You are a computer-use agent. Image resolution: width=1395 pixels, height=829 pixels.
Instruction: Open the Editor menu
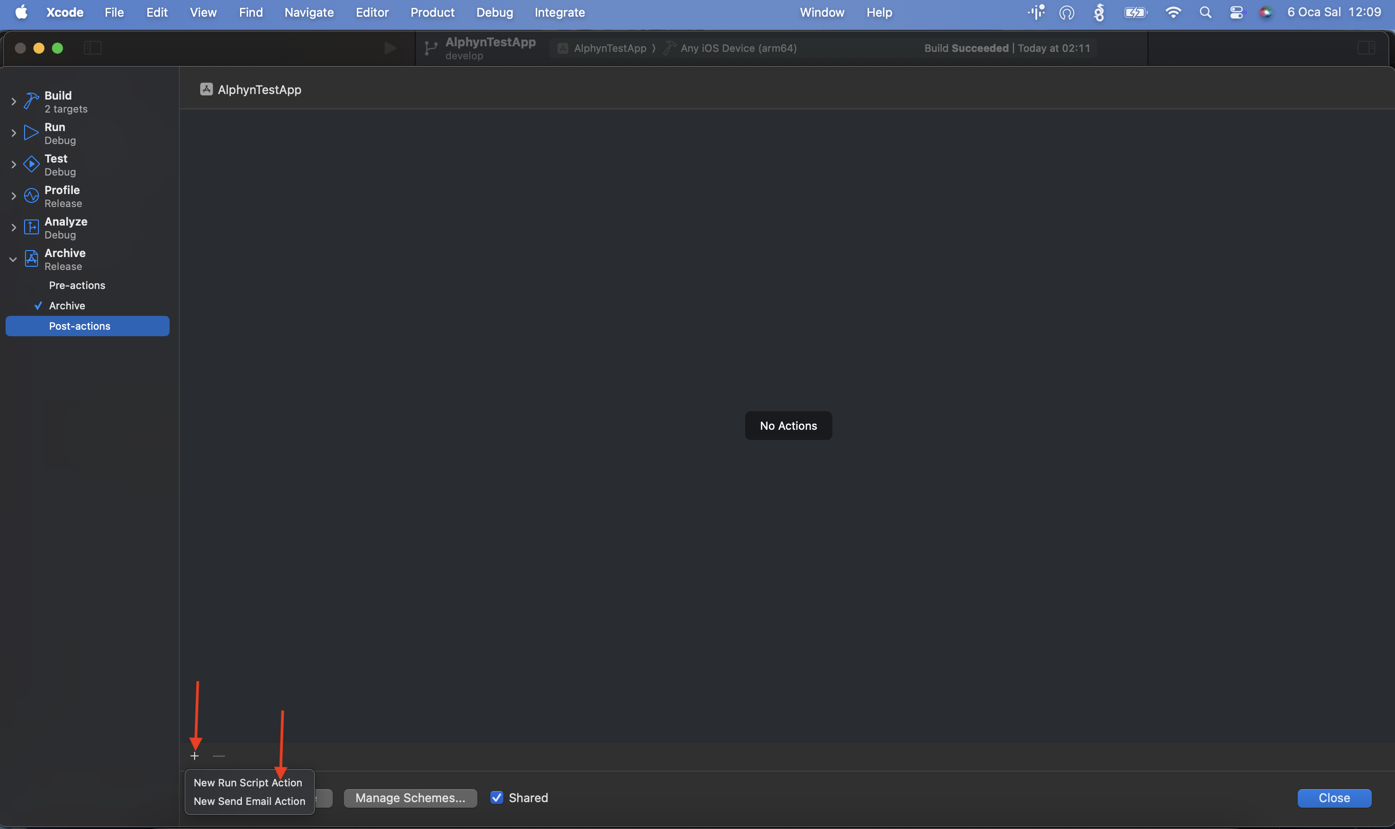pos(372,13)
